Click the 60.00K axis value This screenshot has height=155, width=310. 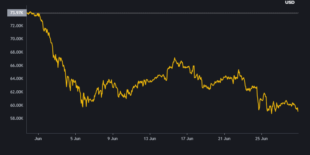click(x=17, y=105)
